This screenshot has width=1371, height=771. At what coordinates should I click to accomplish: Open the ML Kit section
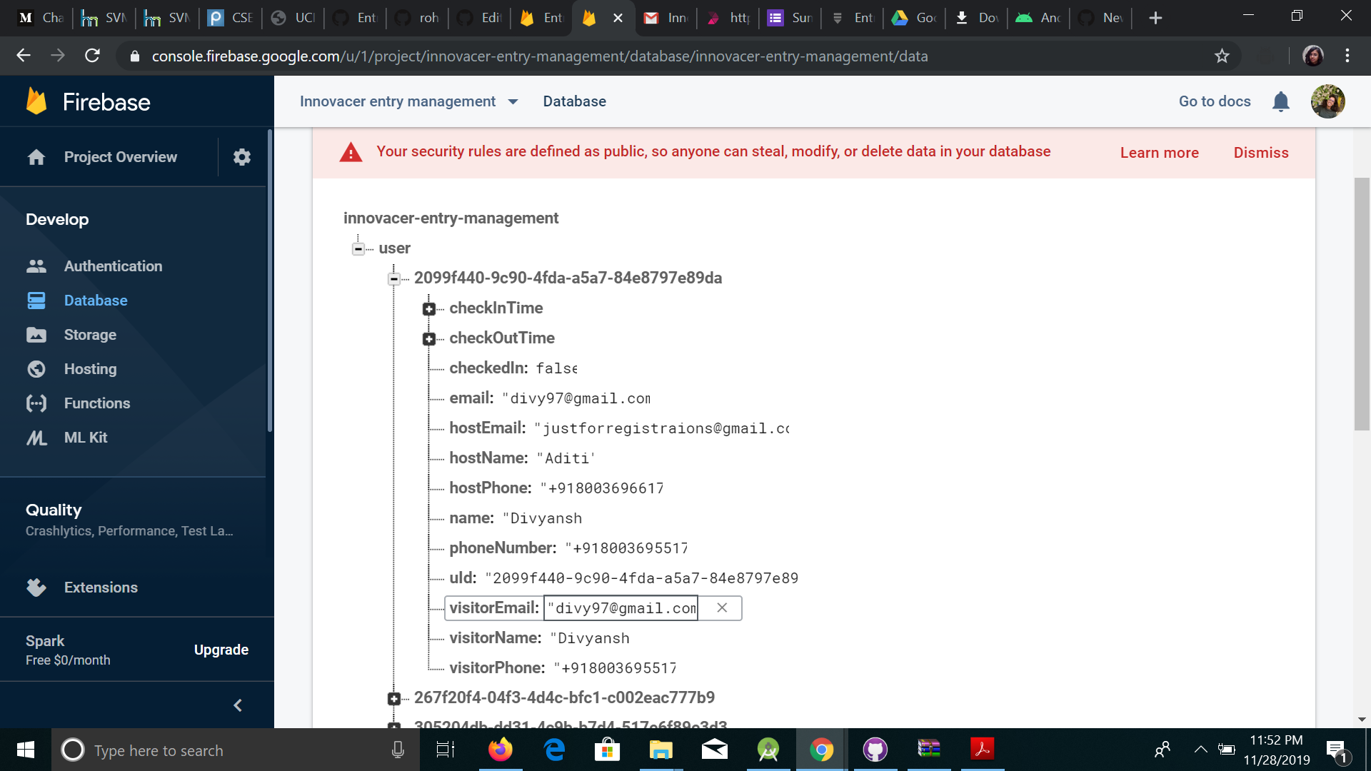point(85,437)
